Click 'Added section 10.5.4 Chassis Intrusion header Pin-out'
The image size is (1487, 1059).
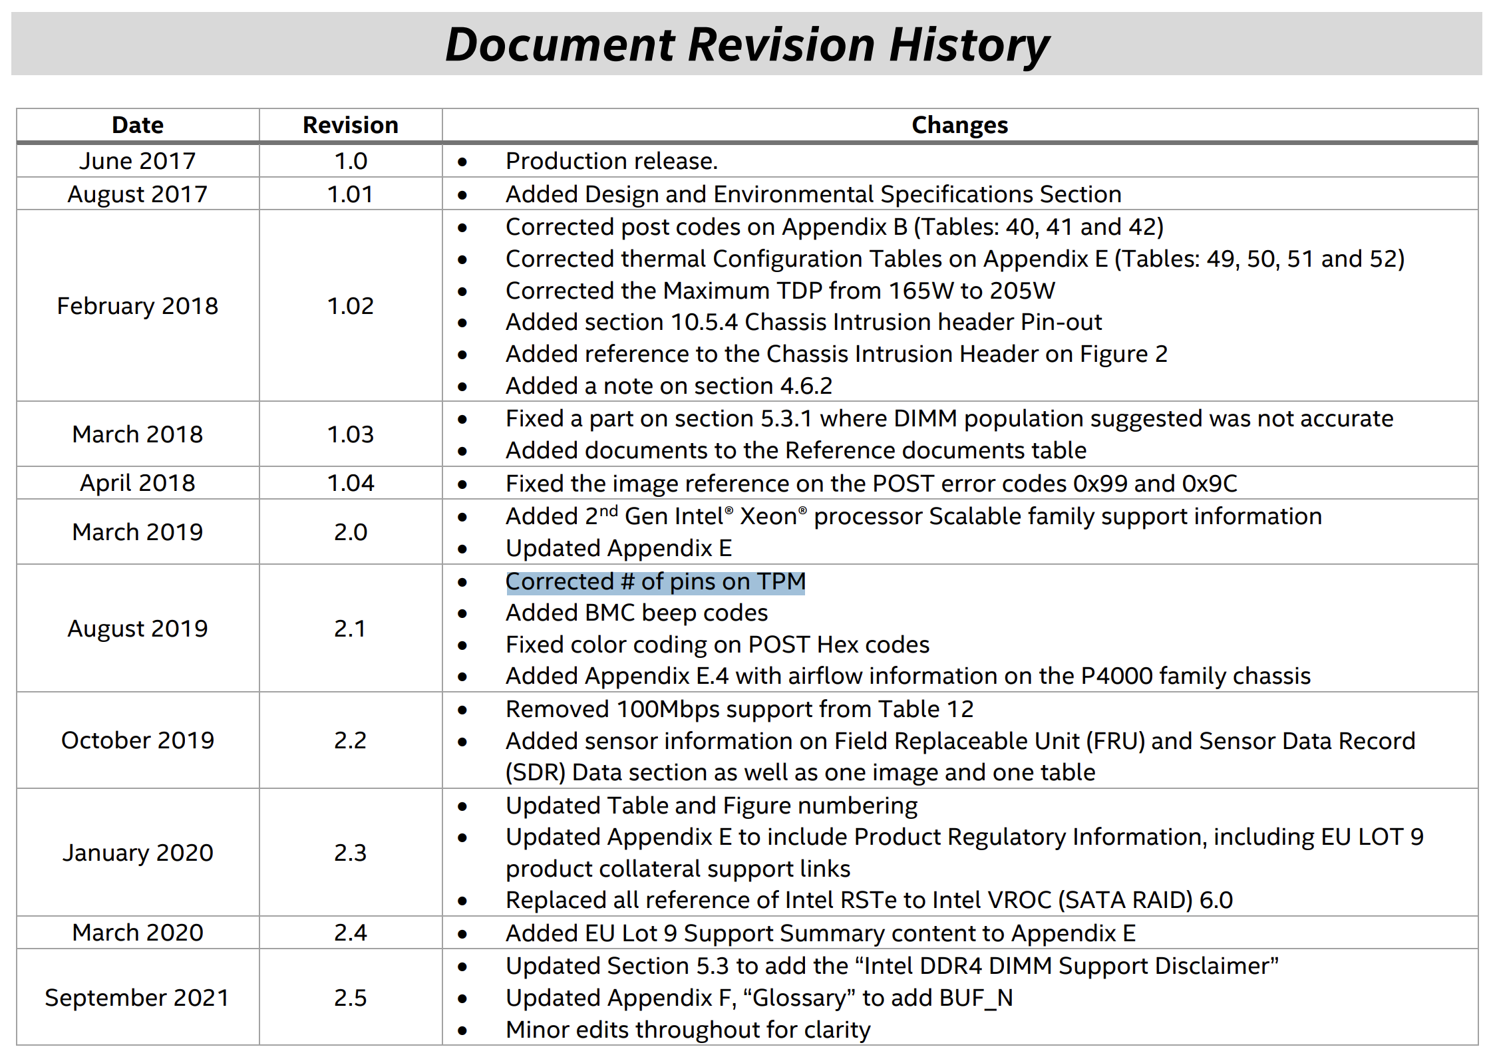(x=804, y=322)
